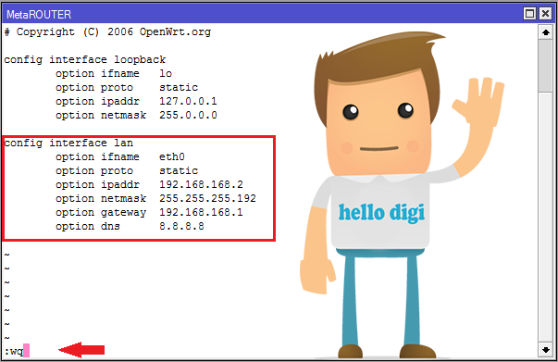Click the loopback netmask value 255.0.0.0
This screenshot has width=558, height=362.
pyautogui.click(x=188, y=115)
